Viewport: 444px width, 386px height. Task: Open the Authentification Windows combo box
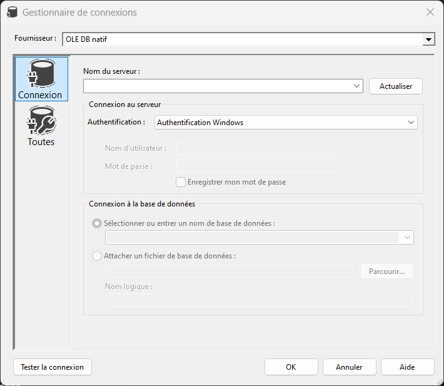286,123
